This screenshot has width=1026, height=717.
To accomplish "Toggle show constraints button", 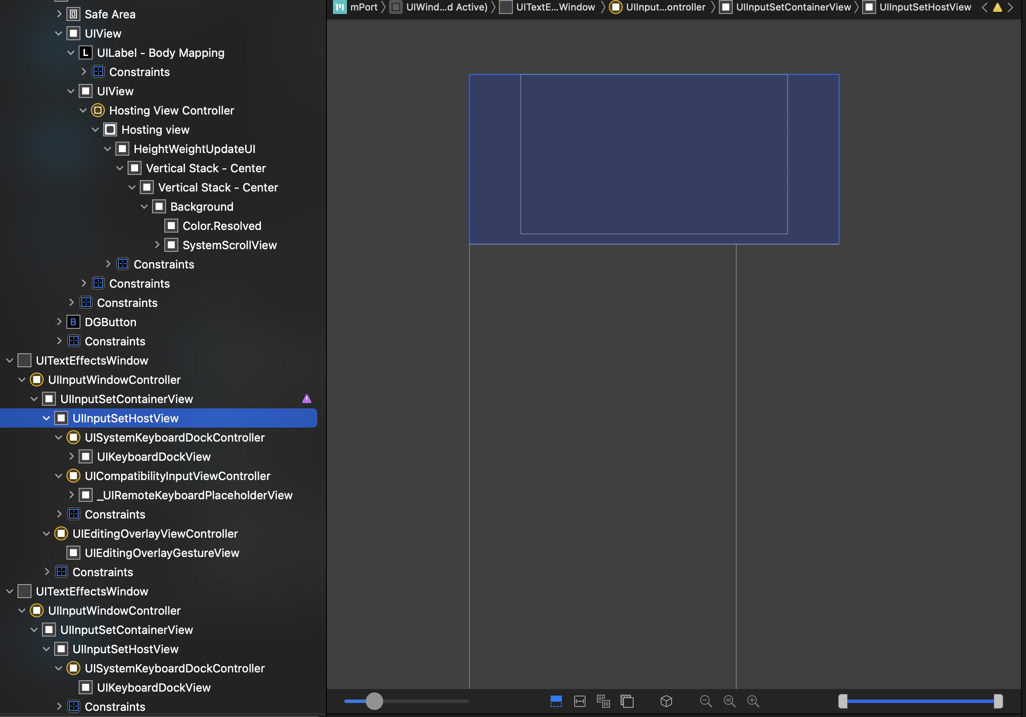I will click(579, 701).
